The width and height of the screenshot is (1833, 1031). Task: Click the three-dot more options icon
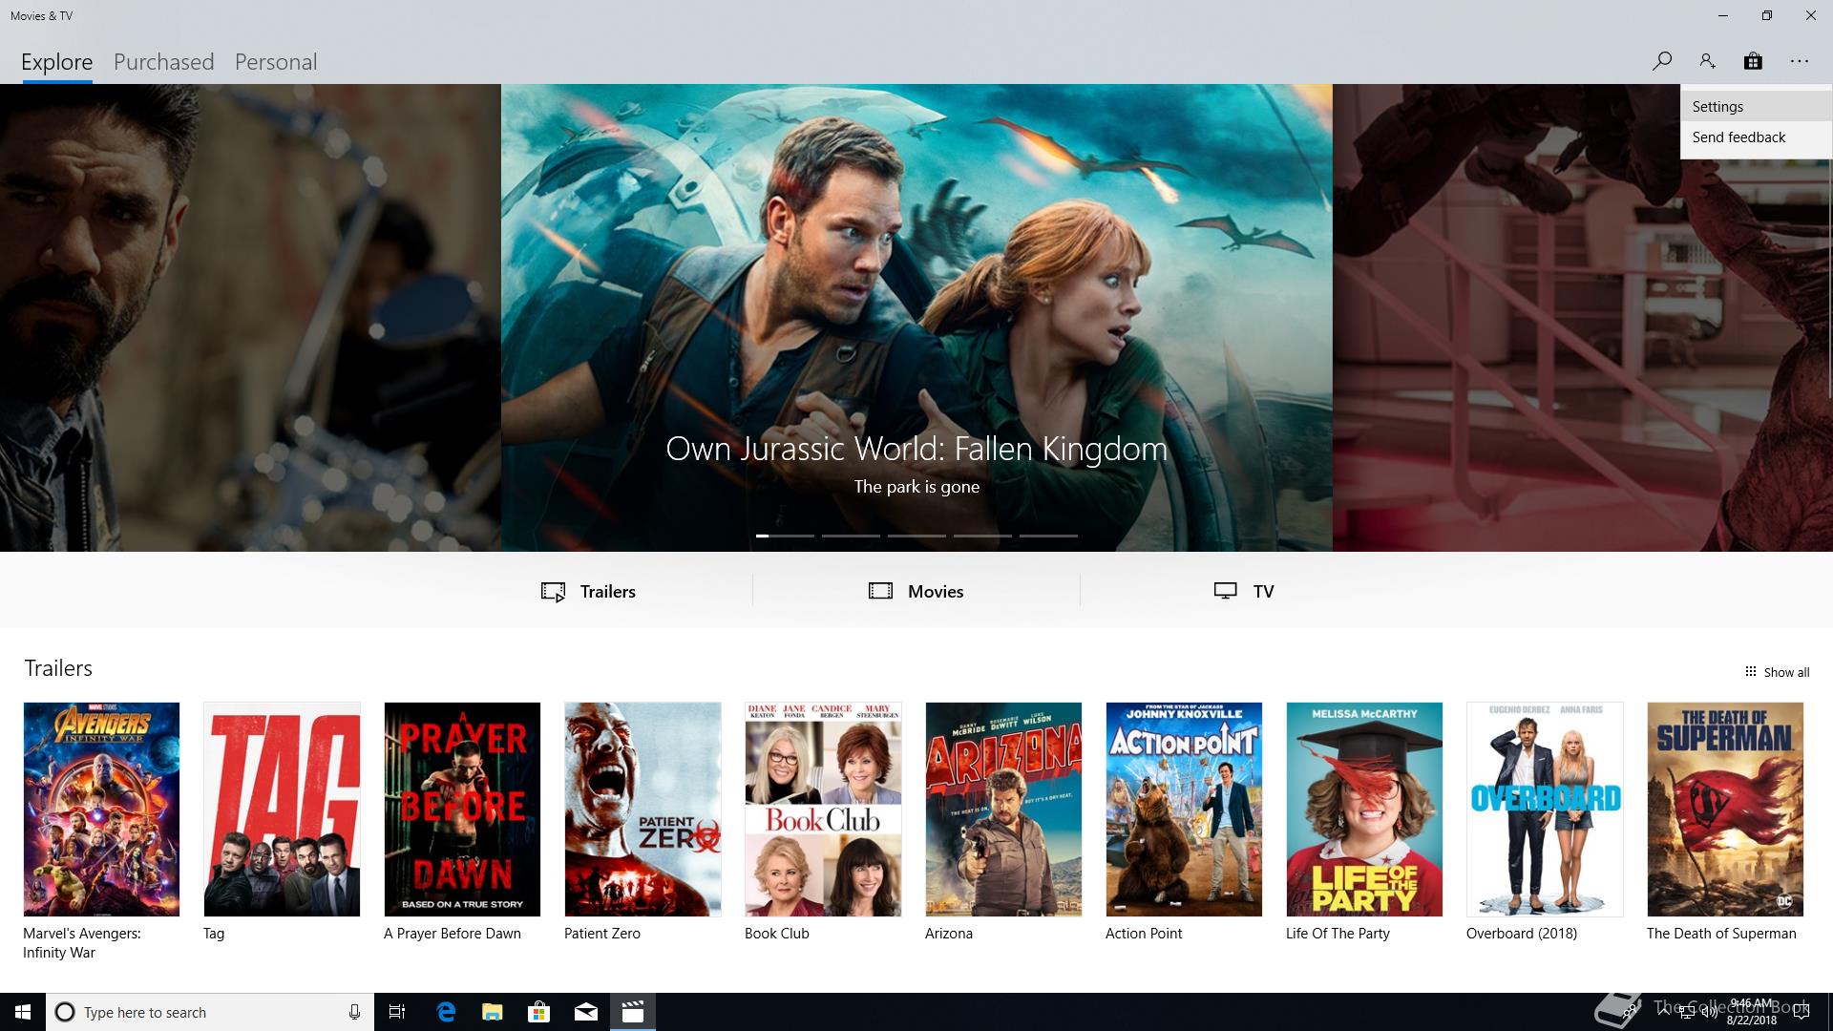[1800, 61]
